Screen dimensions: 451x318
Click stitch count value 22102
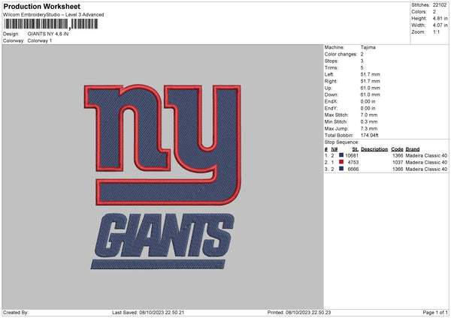(440, 5)
